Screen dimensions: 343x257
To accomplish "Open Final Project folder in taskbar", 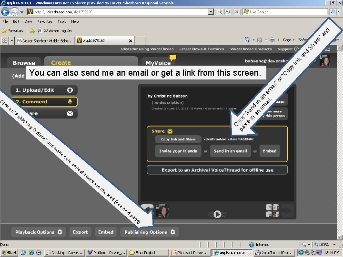I will (x=148, y=253).
